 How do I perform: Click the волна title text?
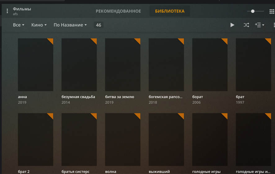click(x=110, y=172)
